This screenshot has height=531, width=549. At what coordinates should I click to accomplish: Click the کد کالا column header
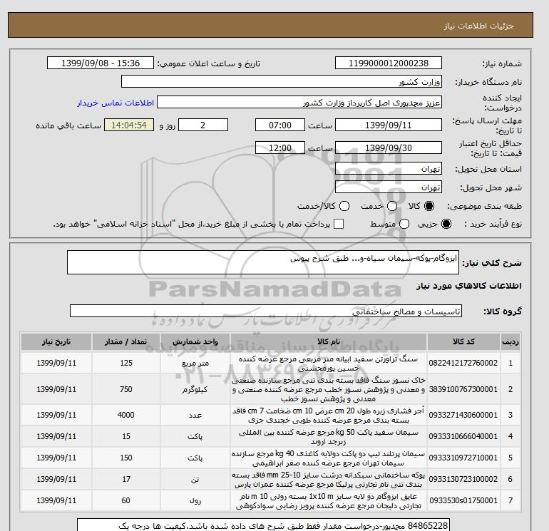point(463,341)
